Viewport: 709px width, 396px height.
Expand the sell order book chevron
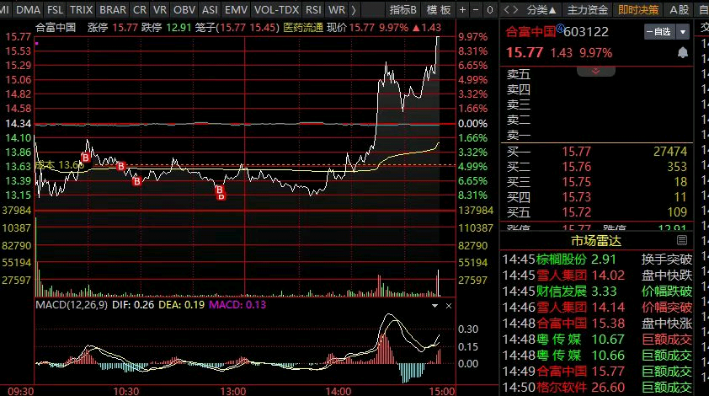pyautogui.click(x=595, y=71)
